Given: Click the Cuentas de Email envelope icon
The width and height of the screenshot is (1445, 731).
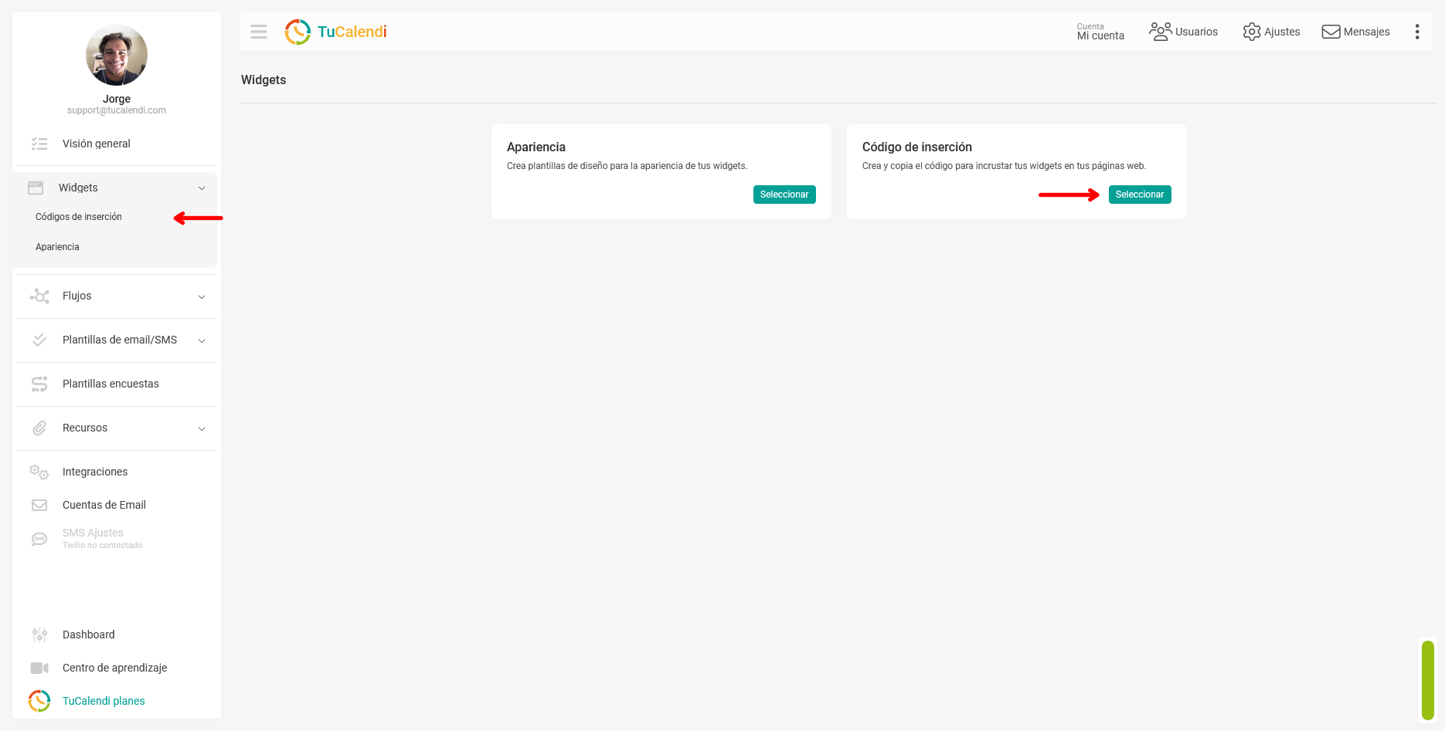Looking at the screenshot, I should point(39,505).
